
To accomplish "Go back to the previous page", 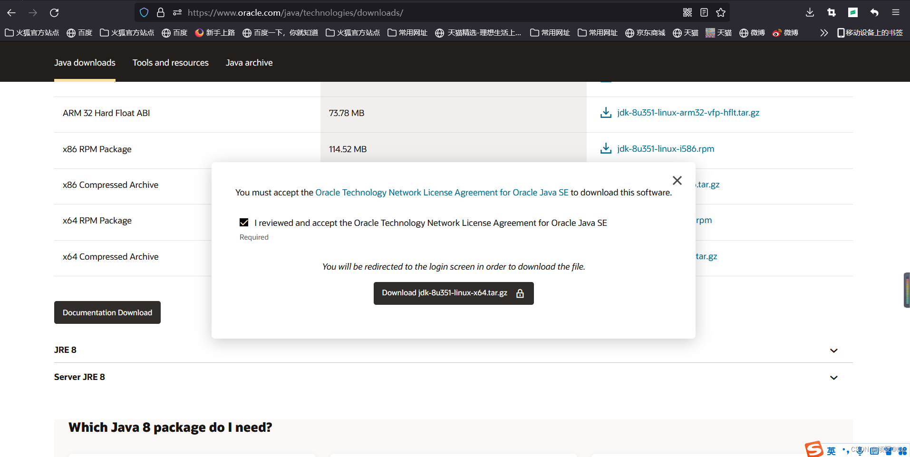I will [x=11, y=13].
